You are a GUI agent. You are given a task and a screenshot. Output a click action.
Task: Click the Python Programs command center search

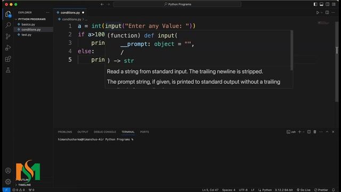[177, 4]
